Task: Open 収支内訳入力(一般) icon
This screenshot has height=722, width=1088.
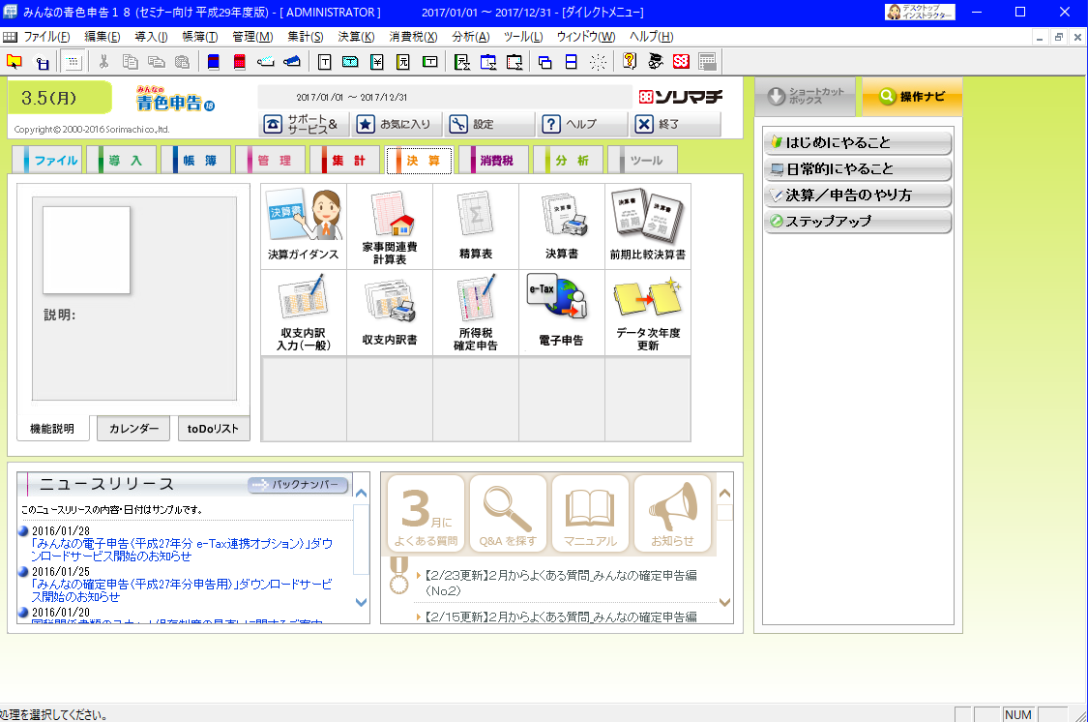Action: pos(304,313)
